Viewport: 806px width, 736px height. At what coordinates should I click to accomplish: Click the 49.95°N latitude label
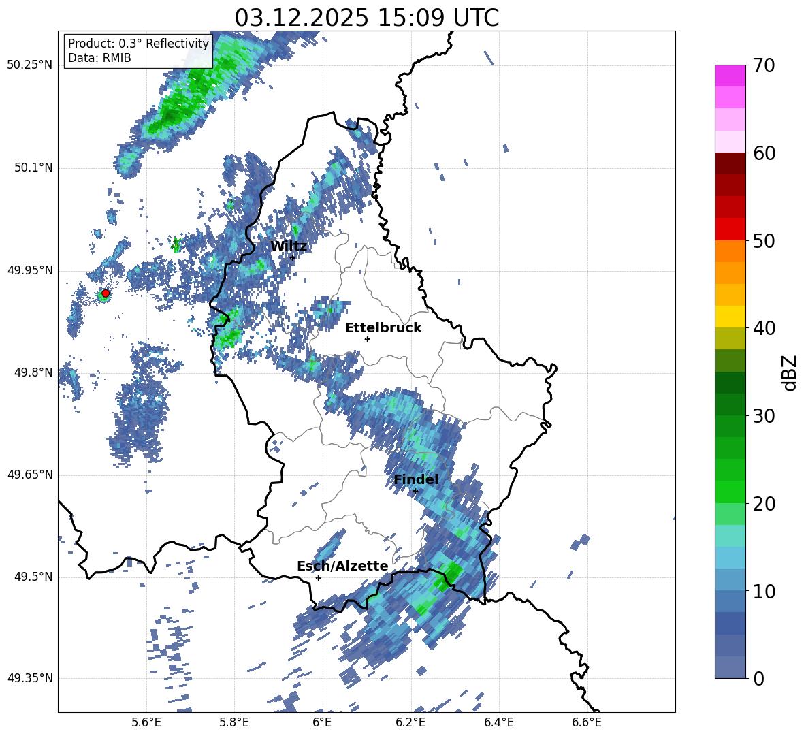(x=29, y=270)
